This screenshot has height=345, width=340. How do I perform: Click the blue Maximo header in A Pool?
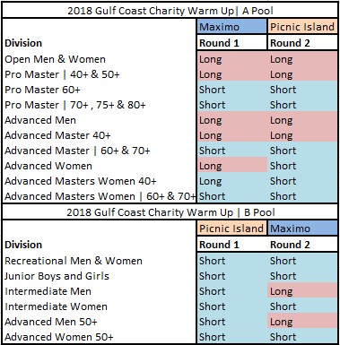232,27
